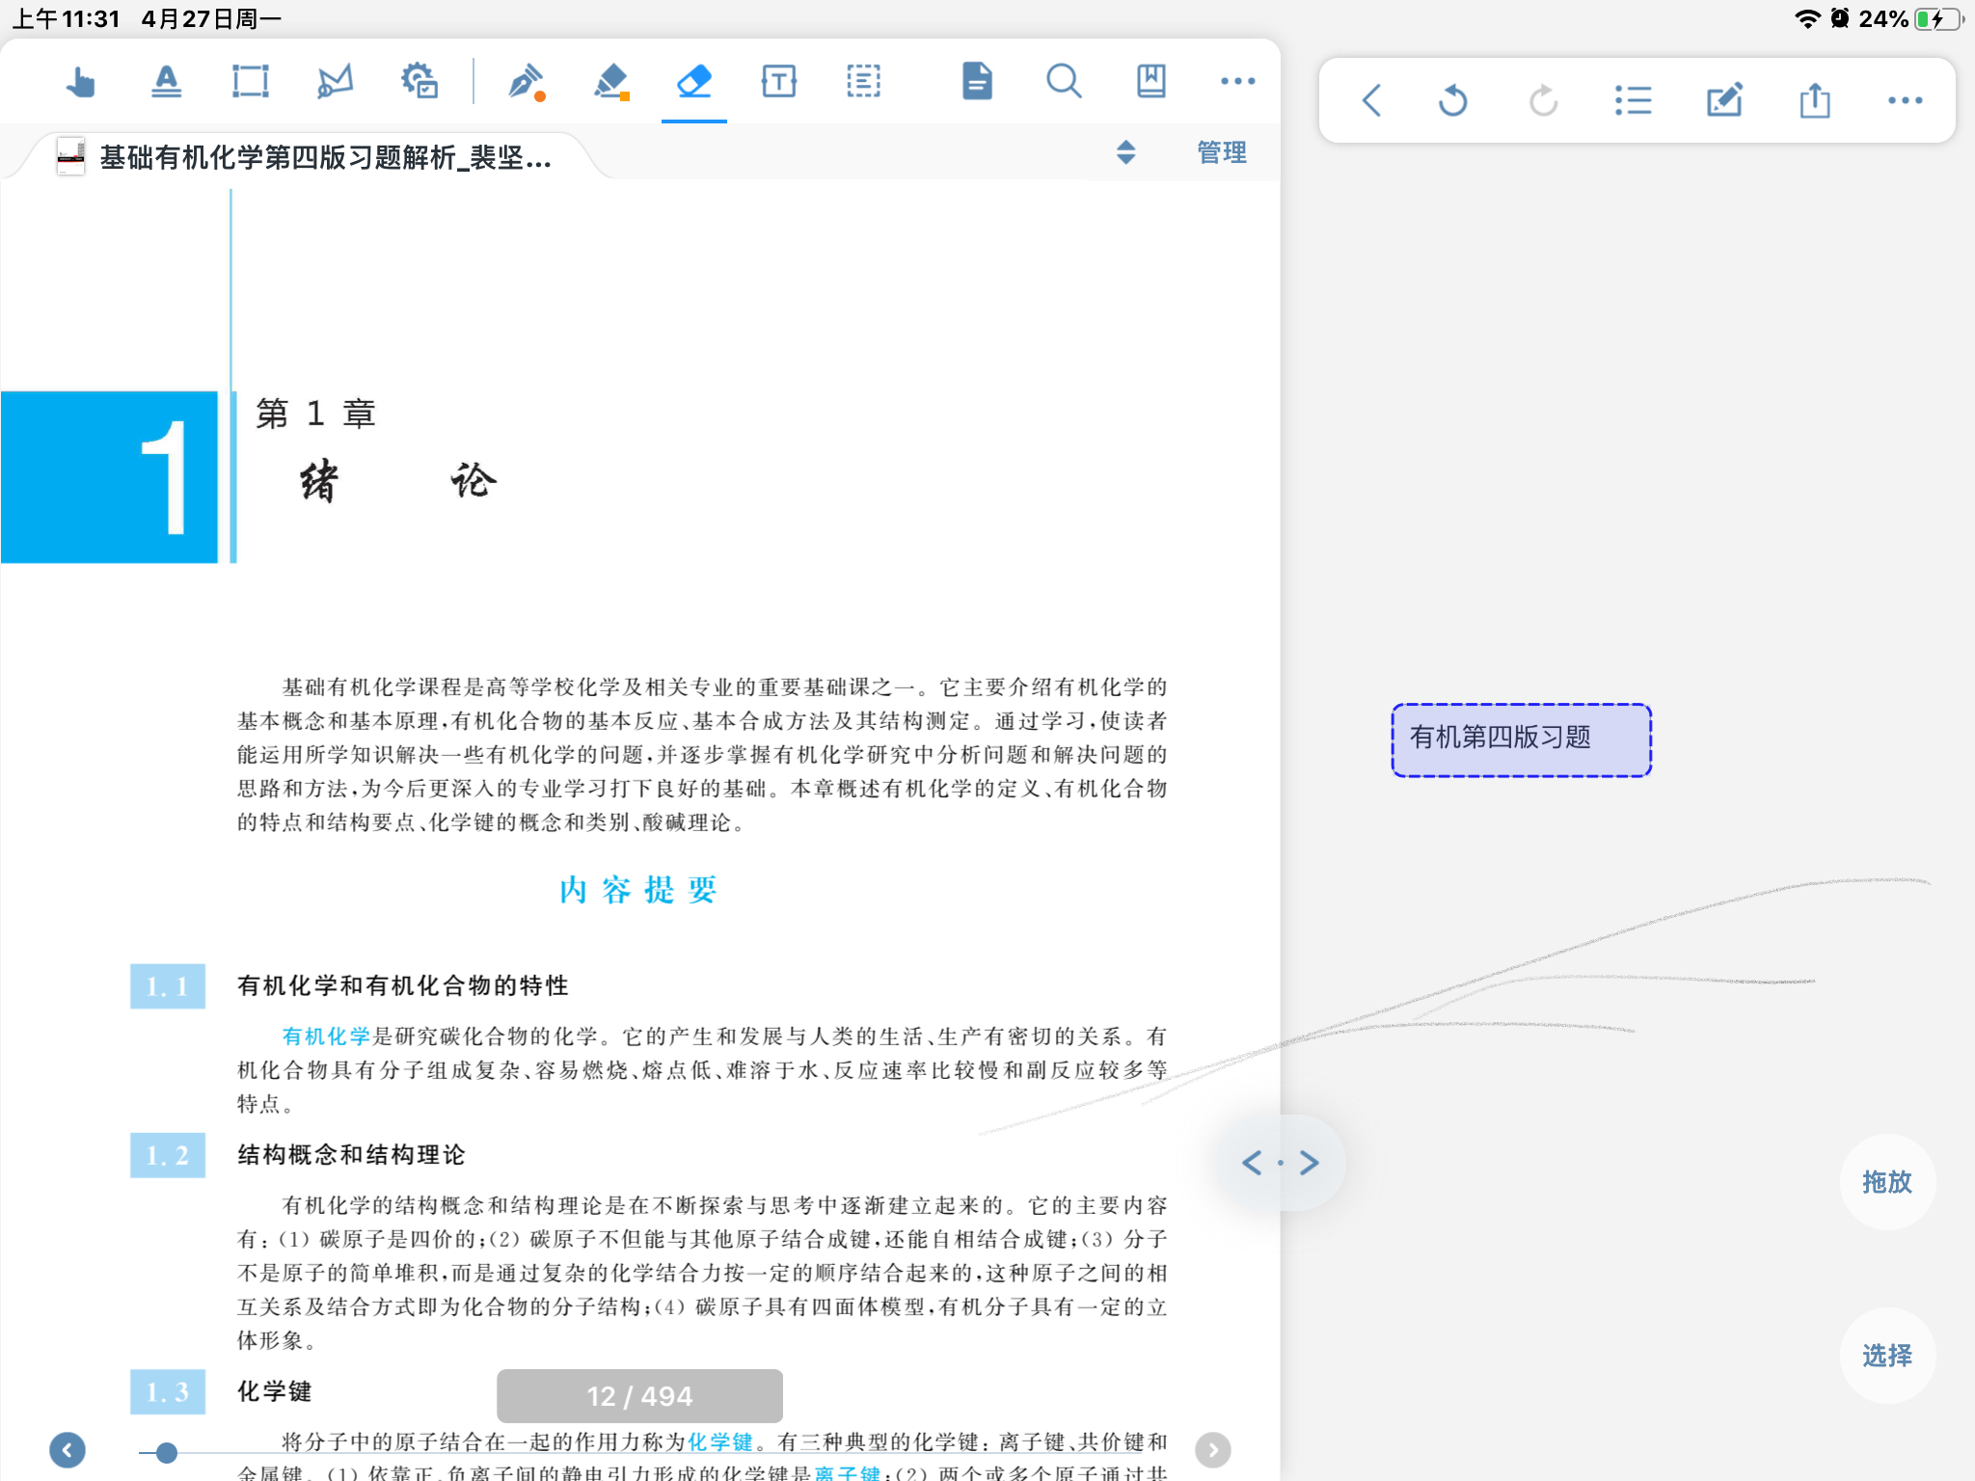Viewport: 1975px width, 1481px height.
Task: Select the rectangle excerpt tool
Action: (251, 82)
